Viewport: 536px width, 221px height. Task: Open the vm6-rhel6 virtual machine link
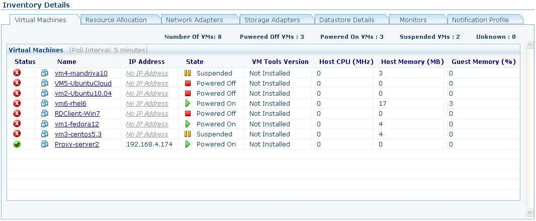70,104
